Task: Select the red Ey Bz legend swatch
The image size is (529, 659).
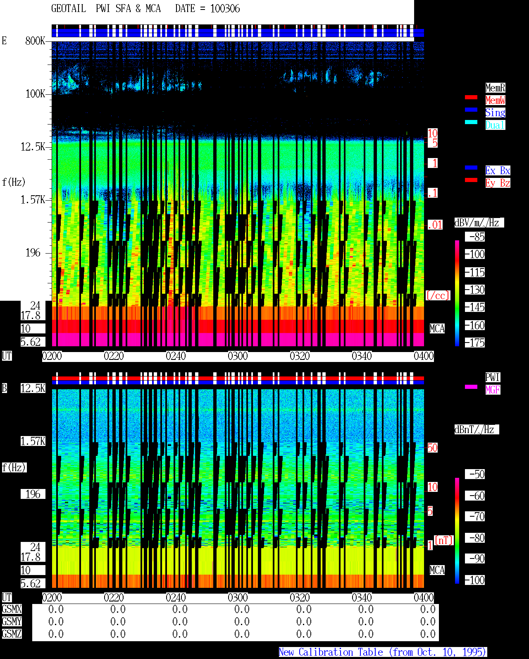Action: tap(471, 180)
